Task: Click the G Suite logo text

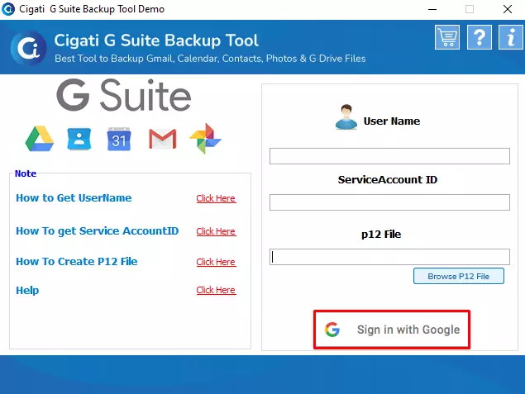Action: (x=124, y=95)
